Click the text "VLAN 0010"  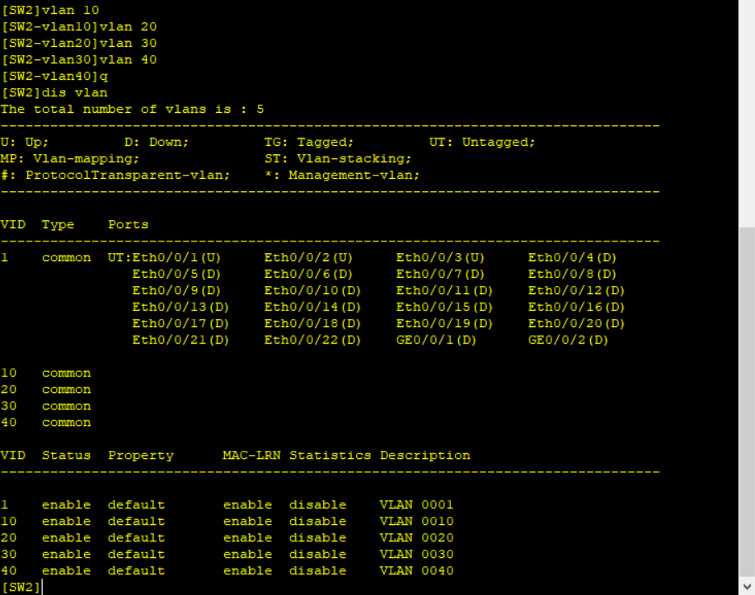(x=416, y=522)
